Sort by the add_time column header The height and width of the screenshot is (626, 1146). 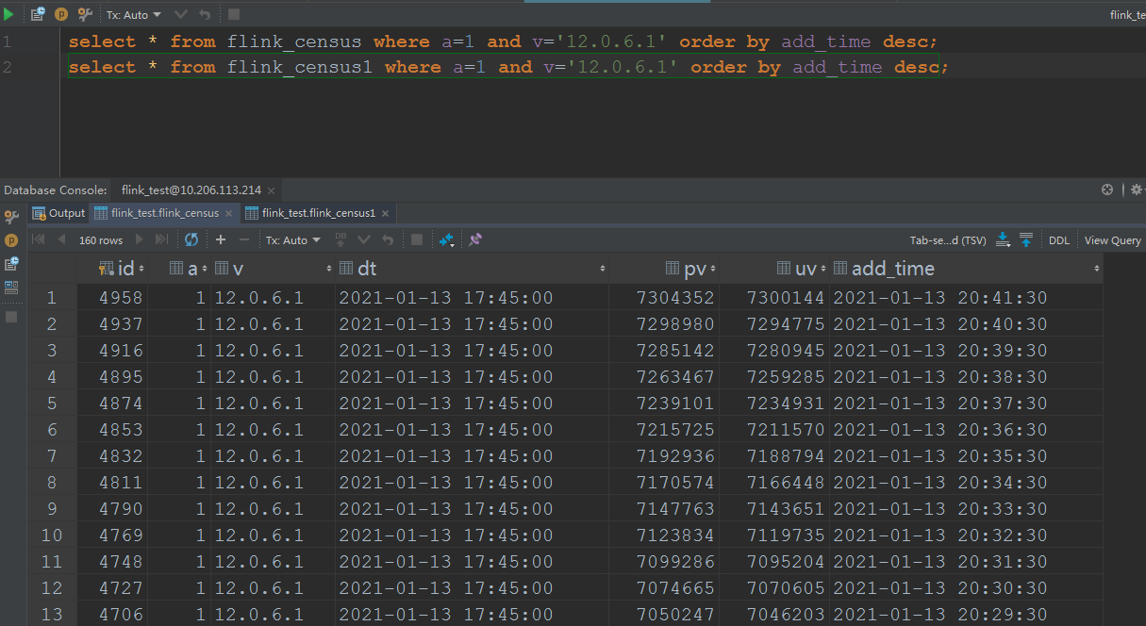892,269
